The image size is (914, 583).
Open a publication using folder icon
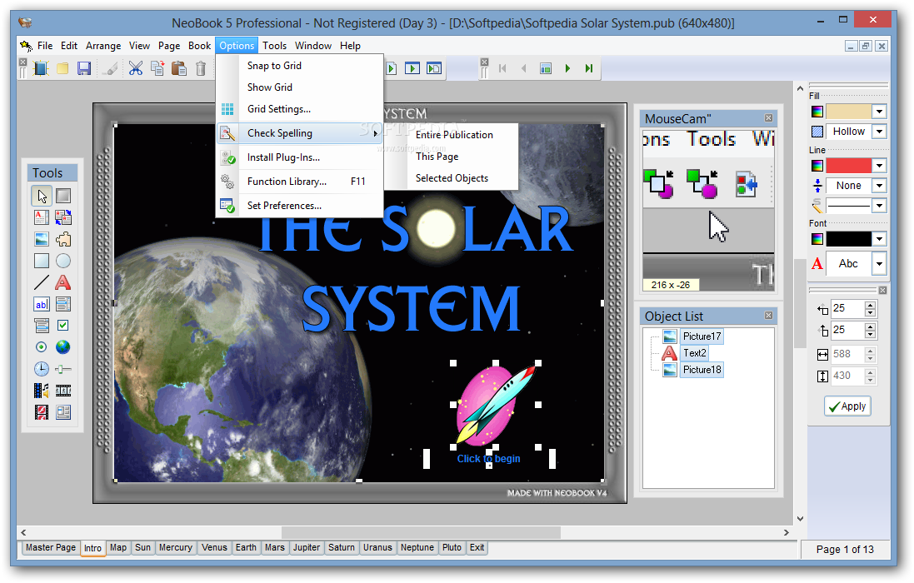[x=62, y=68]
